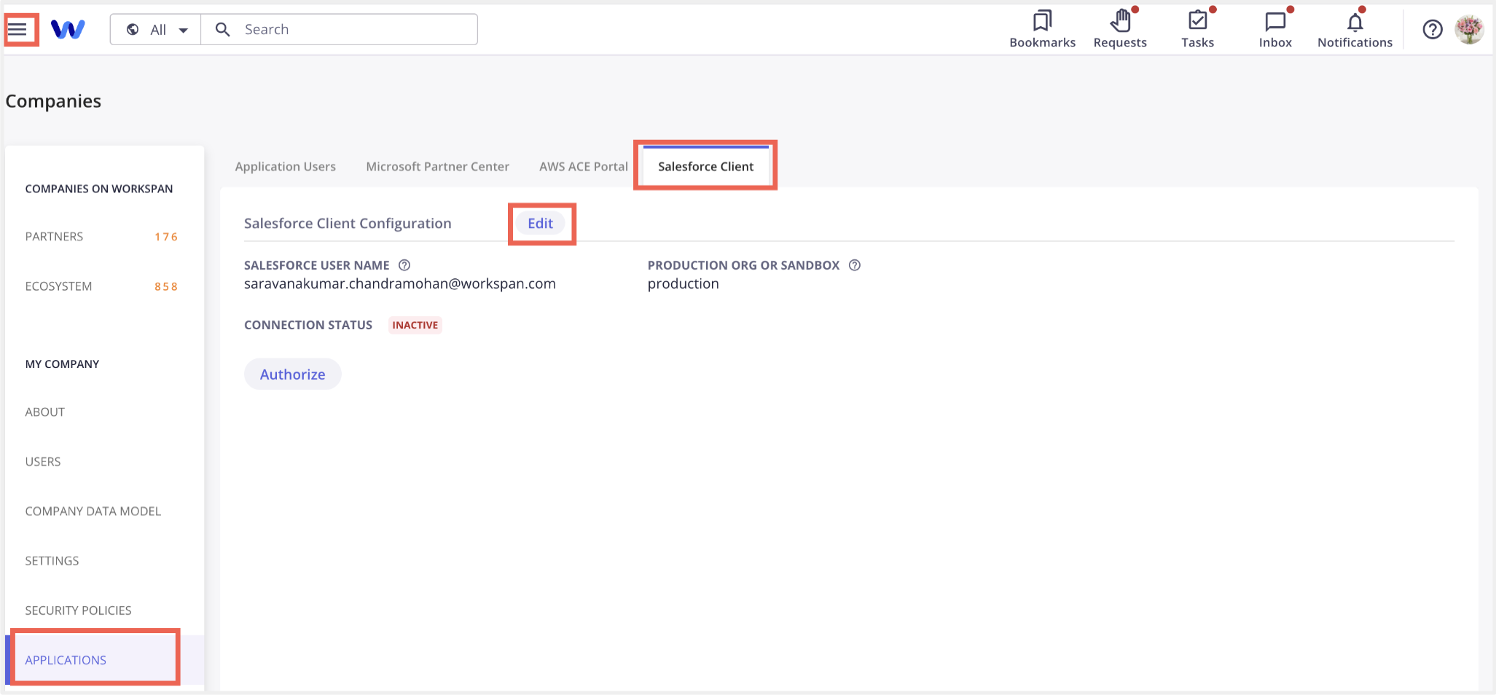1496x695 pixels.
Task: Click the WorkSpan logo
Action: point(68,30)
